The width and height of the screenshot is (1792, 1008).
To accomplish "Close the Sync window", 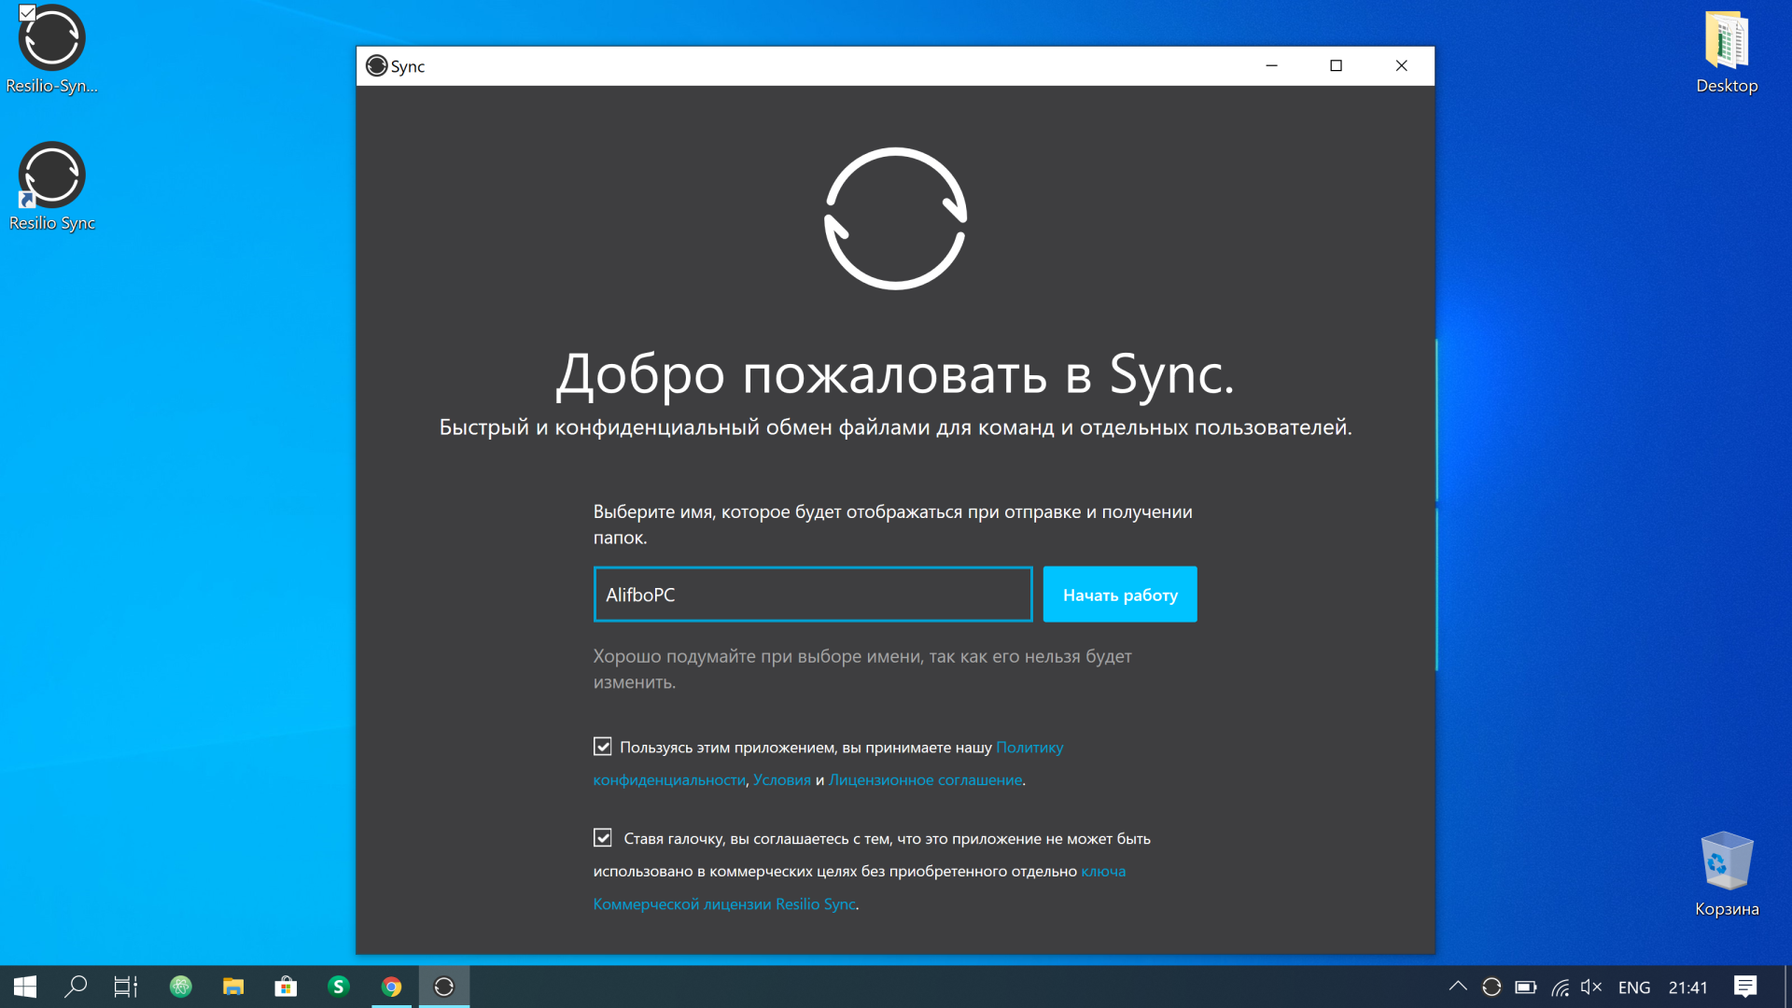I will (1402, 65).
